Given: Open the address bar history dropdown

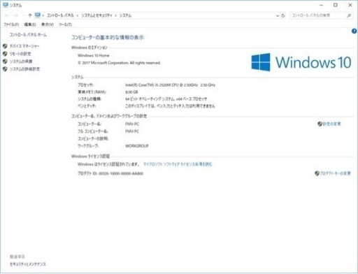Looking at the screenshot, I should pos(278,15).
